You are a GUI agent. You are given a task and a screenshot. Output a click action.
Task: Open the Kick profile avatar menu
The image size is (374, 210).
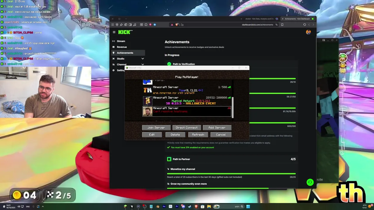coord(308,32)
